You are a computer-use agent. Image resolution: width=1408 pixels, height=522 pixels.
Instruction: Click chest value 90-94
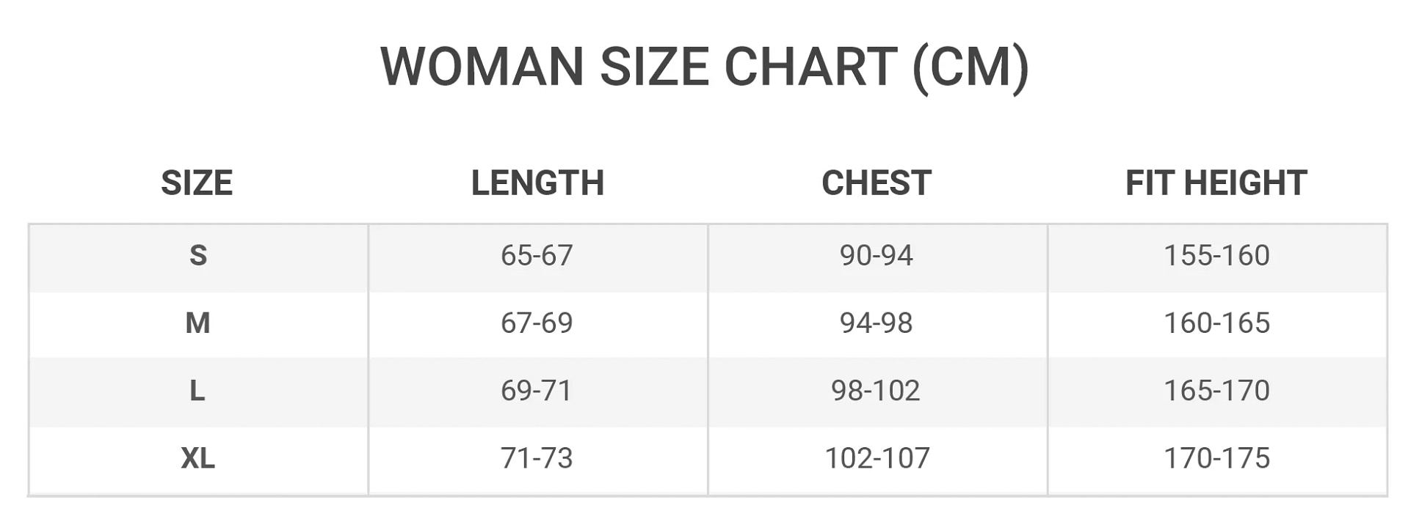pos(877,255)
